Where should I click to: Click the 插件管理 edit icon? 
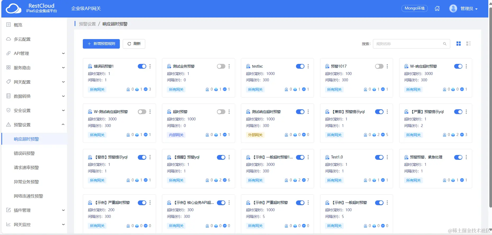(x=8, y=210)
